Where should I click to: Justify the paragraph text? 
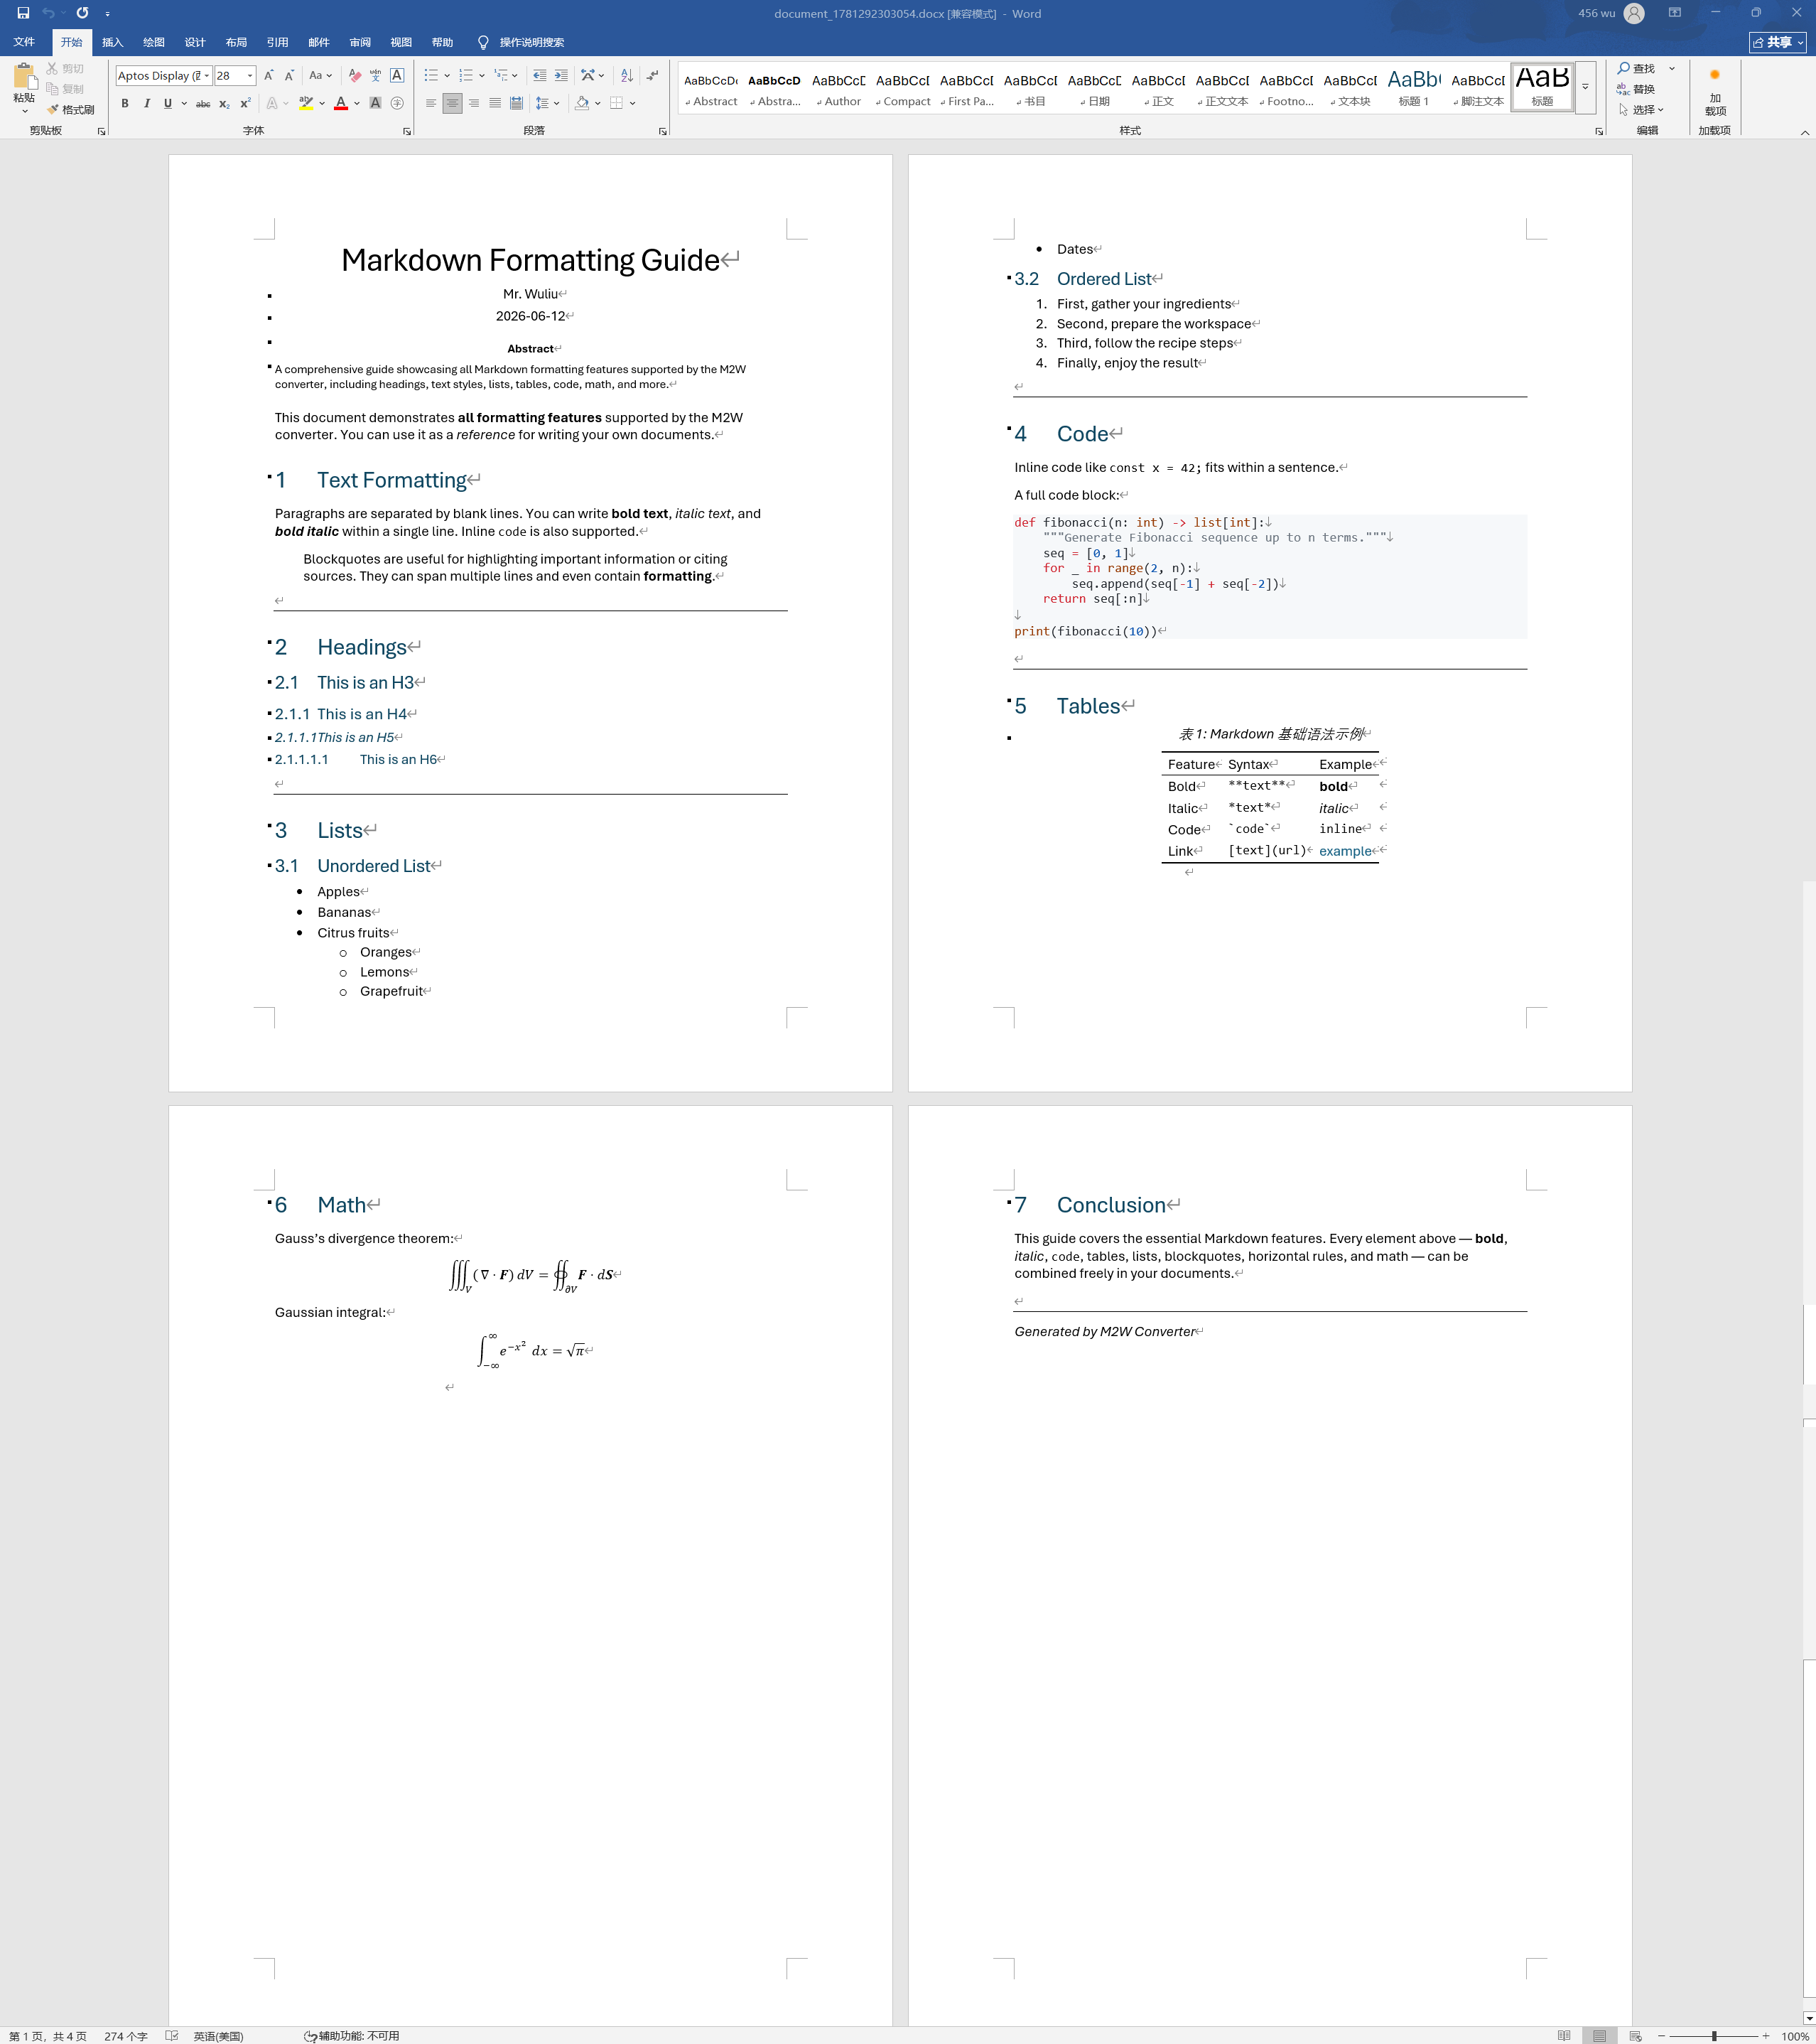coord(494,104)
